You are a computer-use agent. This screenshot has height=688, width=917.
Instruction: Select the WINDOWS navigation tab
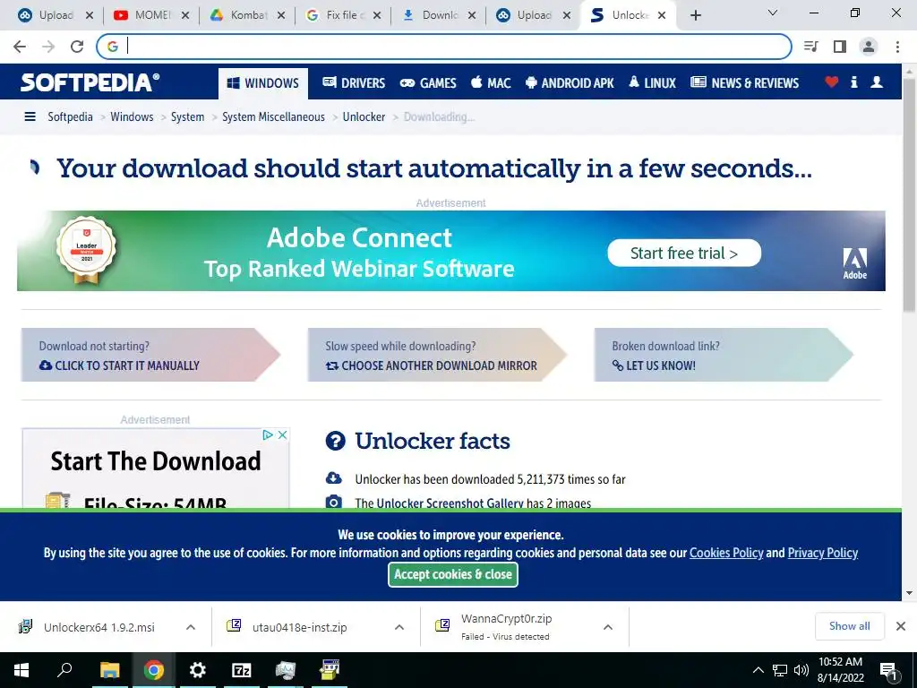pyautogui.click(x=263, y=83)
